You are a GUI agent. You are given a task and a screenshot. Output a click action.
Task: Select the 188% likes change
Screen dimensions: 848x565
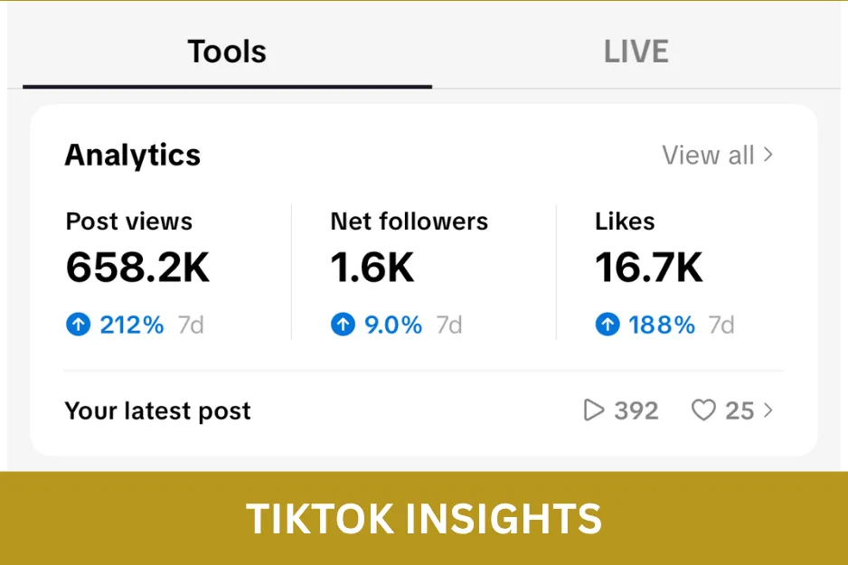(x=662, y=325)
